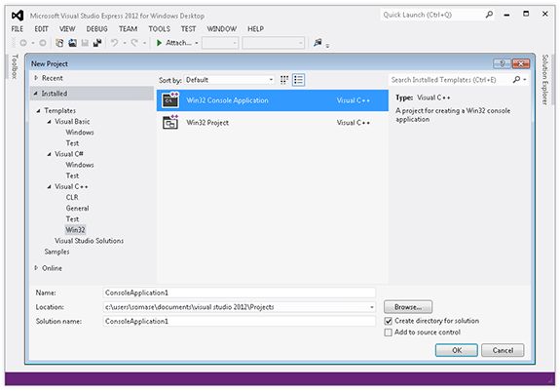Select the Samples tree item
560x391 pixels.
[56, 252]
